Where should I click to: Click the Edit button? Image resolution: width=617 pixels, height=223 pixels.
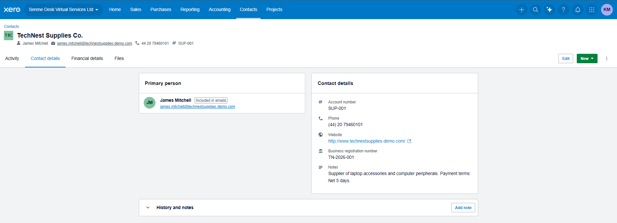coord(566,59)
